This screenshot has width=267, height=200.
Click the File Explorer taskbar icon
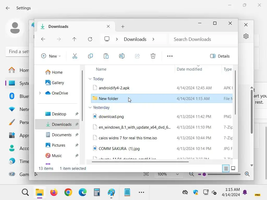[40, 192]
